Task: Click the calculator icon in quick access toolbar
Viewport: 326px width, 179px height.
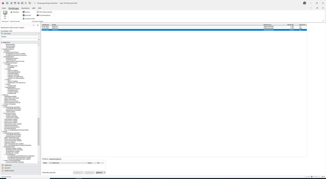Action: (11, 3)
